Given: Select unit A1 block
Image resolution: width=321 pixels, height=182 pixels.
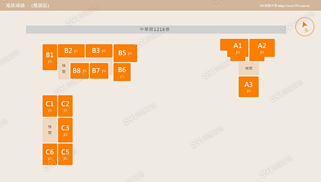Looking at the screenshot, I should (237, 47).
